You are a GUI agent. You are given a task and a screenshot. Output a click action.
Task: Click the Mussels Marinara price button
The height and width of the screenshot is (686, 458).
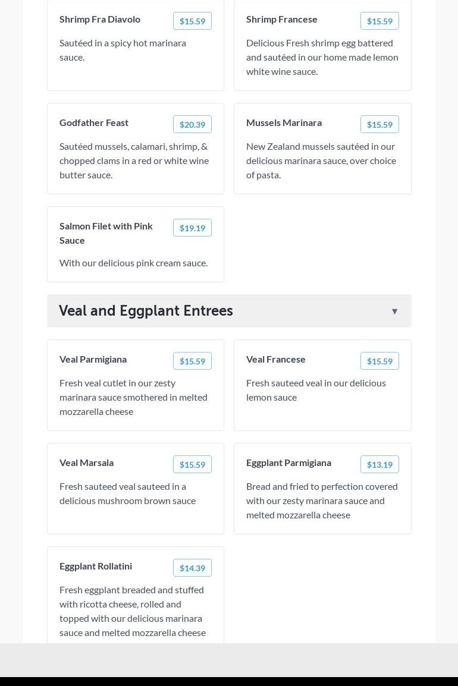click(379, 125)
